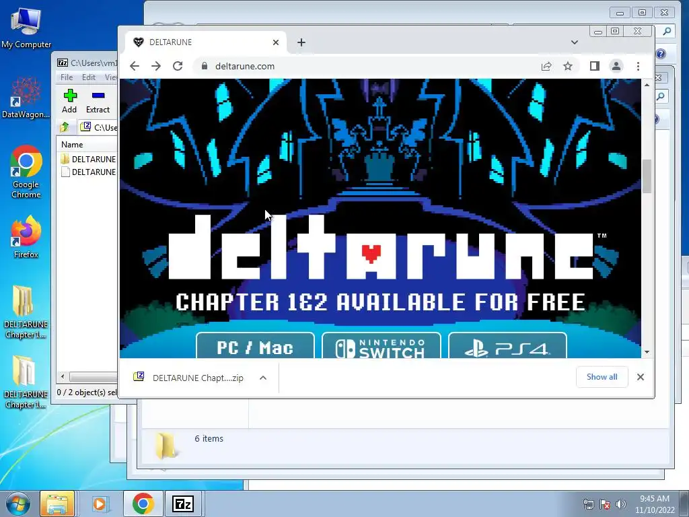Image resolution: width=689 pixels, height=517 pixels.
Task: Open 7-Zip File menu
Action: pyautogui.click(x=67, y=77)
